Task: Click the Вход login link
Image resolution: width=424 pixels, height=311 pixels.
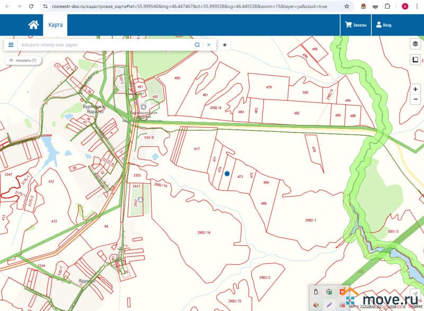Action: click(x=383, y=25)
